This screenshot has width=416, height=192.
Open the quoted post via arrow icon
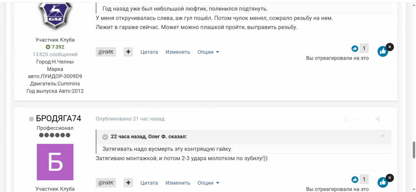382,137
